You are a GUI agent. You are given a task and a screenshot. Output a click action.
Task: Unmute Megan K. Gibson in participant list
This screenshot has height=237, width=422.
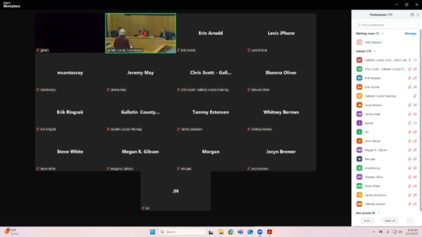click(x=409, y=150)
